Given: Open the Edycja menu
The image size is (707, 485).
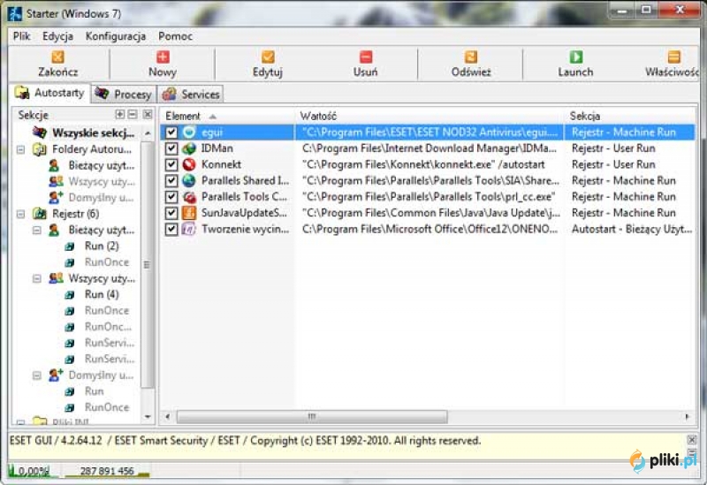Looking at the screenshot, I should pyautogui.click(x=57, y=36).
